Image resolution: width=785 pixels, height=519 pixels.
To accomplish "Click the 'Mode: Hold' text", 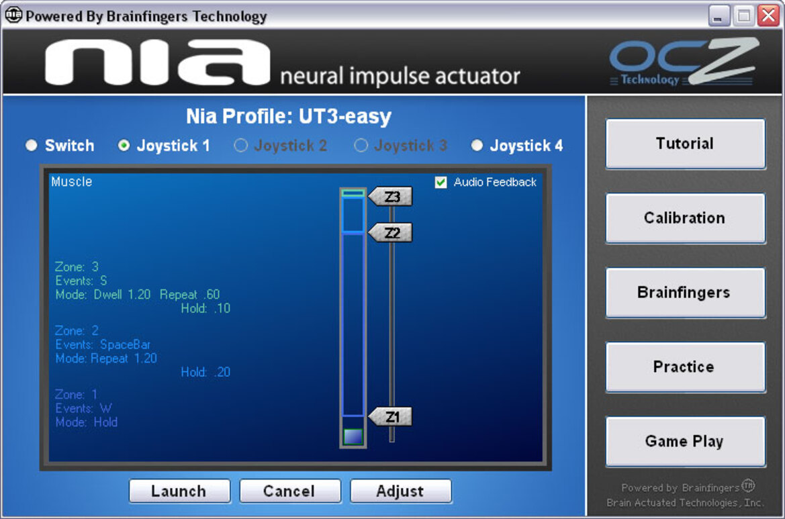I will [x=86, y=422].
